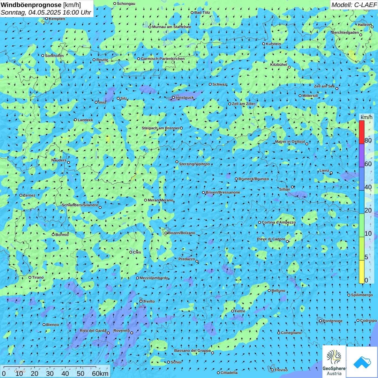Click the Bassano del Grappa label
378x378 pixels.
[x=192, y=350]
